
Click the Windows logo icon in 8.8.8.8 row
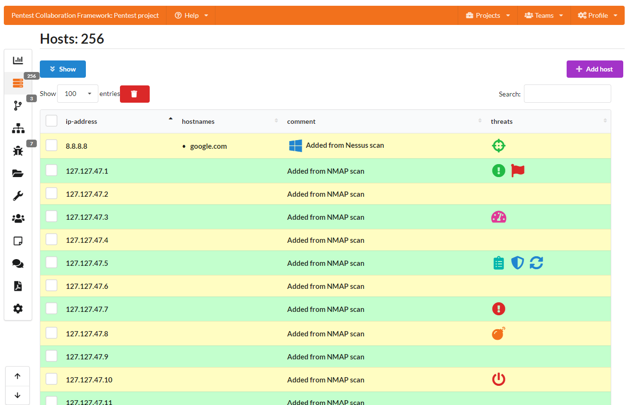coord(296,146)
